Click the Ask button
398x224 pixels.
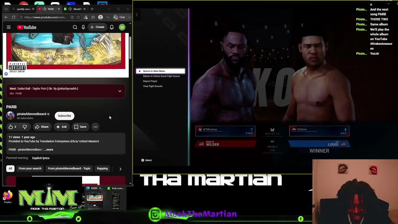[x=61, y=127]
